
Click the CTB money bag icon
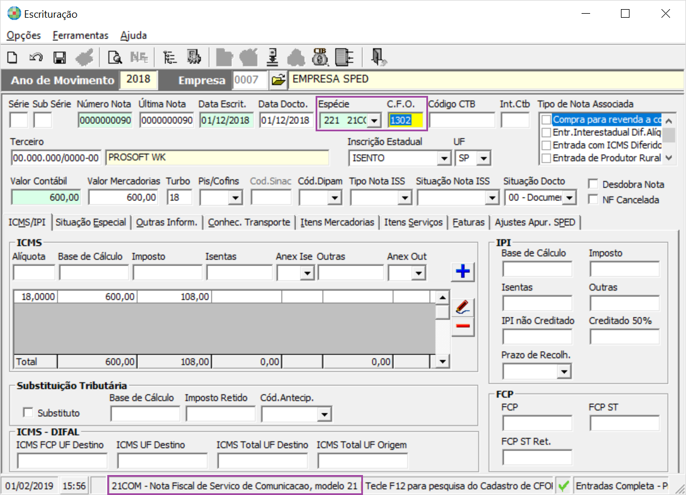pyautogui.click(x=320, y=57)
